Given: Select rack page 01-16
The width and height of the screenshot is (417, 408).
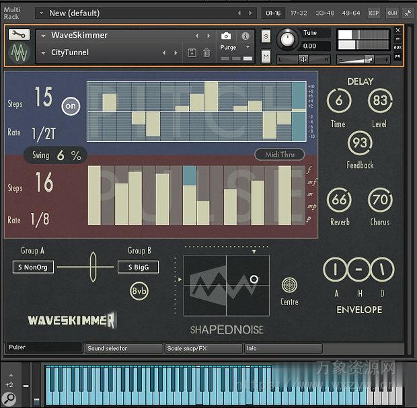Looking at the screenshot, I should pos(273,13).
